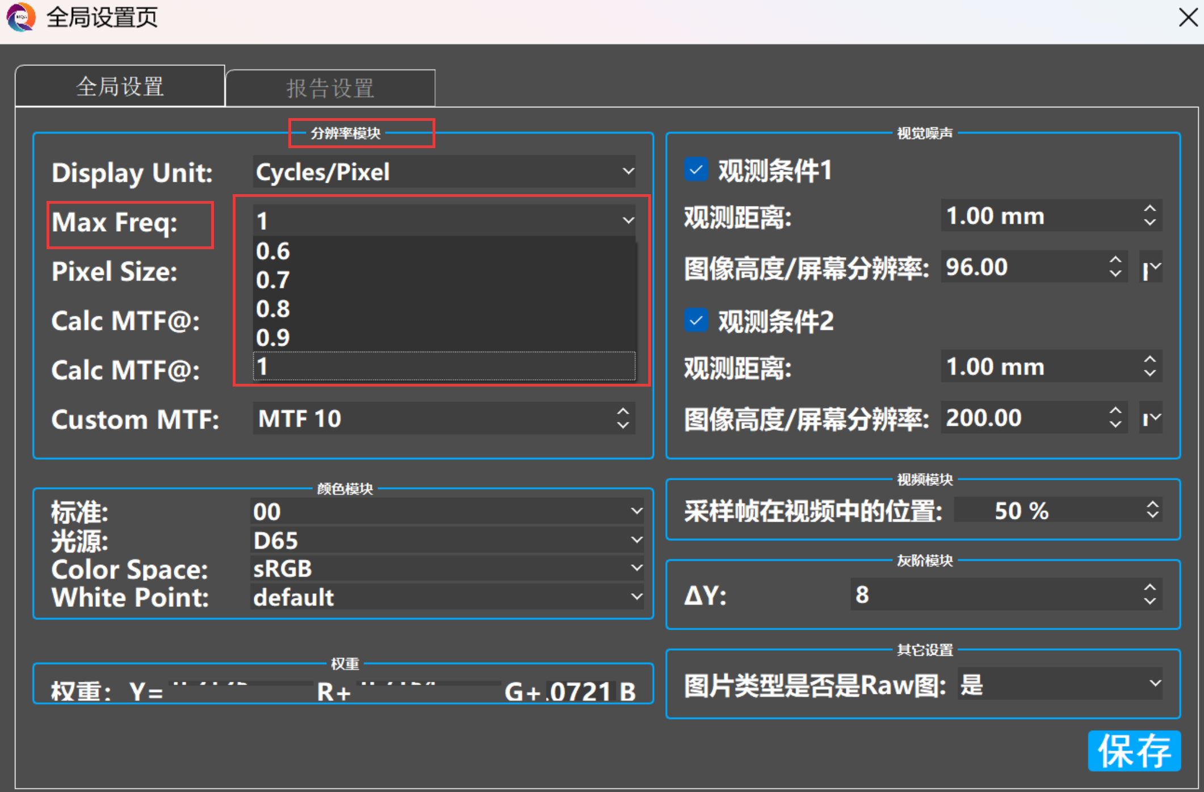Decrease the ΔY value
The image size is (1204, 792).
pos(1150,601)
